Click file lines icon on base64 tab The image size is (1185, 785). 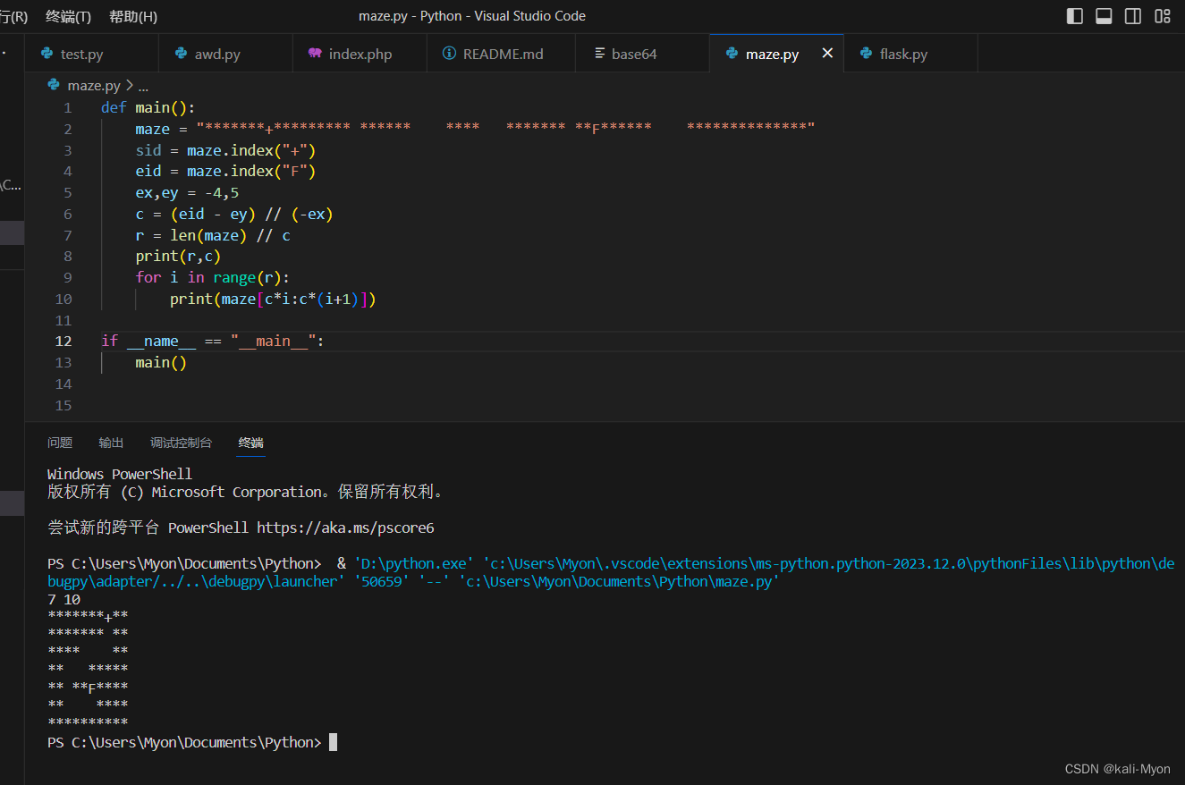[599, 54]
